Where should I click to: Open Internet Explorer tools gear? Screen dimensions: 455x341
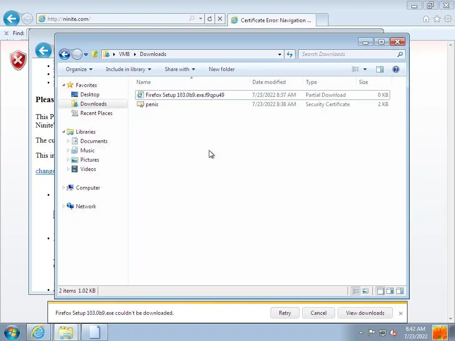coord(448,19)
